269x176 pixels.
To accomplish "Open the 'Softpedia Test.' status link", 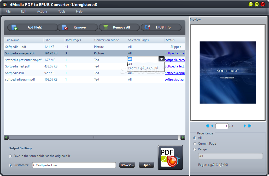I will [x=175, y=66].
